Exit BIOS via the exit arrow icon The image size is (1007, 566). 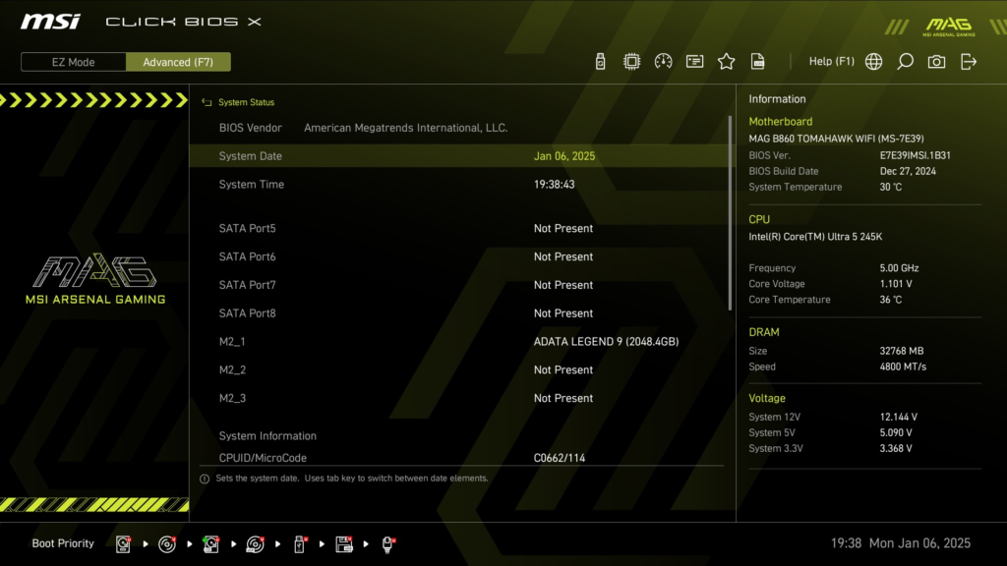coord(969,61)
